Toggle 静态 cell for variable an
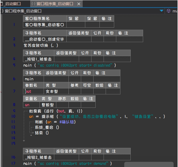 point(62,105)
